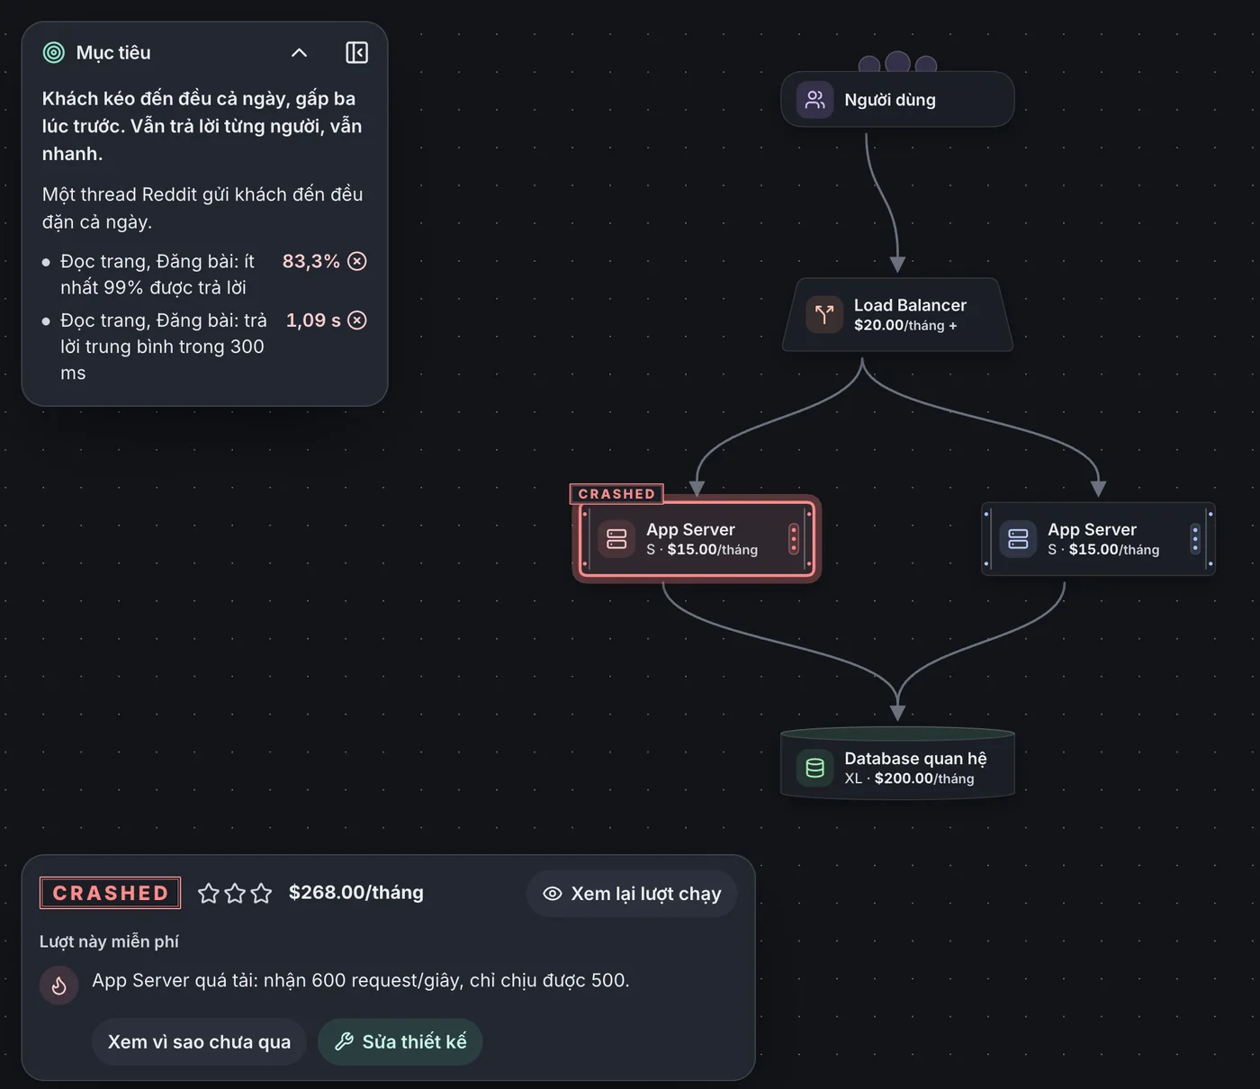Select the Load Balancer node

tap(897, 315)
